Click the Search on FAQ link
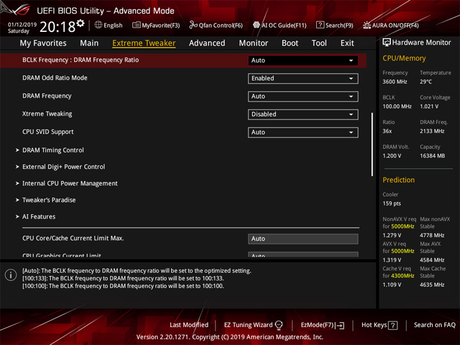The width and height of the screenshot is (460, 345). [x=434, y=325]
